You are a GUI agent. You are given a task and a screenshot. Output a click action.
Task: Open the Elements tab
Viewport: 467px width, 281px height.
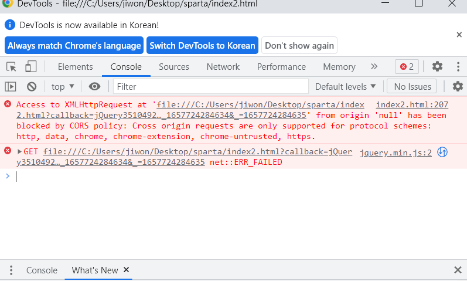click(x=76, y=67)
